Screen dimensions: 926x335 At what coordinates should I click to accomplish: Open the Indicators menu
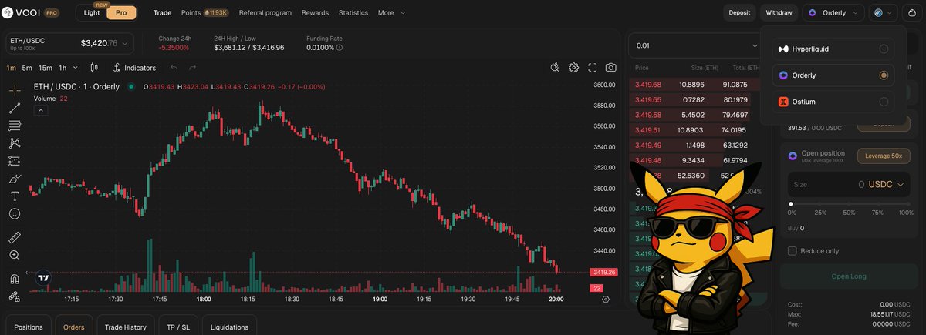tap(134, 68)
